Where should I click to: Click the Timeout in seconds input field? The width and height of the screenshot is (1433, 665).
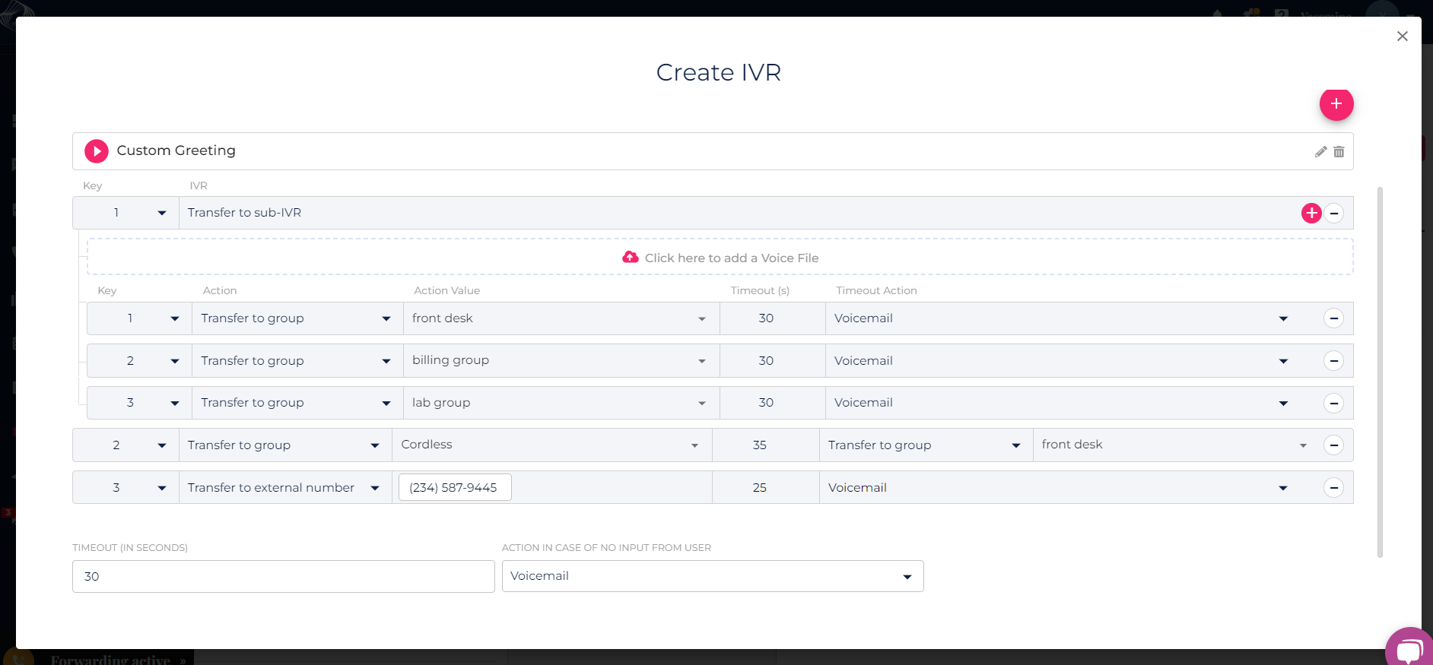[x=283, y=577]
